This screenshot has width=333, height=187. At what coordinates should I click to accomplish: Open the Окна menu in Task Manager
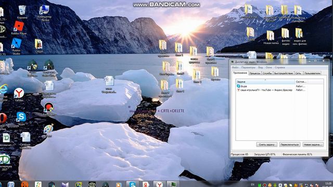tap(268, 68)
